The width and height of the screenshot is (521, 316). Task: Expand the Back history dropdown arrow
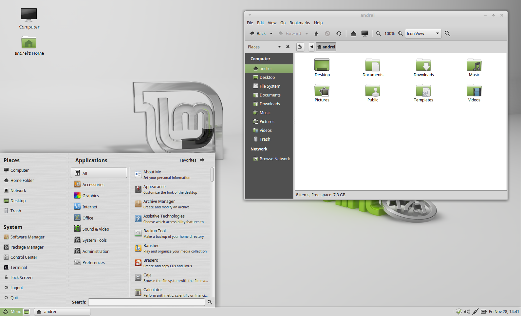pos(271,34)
